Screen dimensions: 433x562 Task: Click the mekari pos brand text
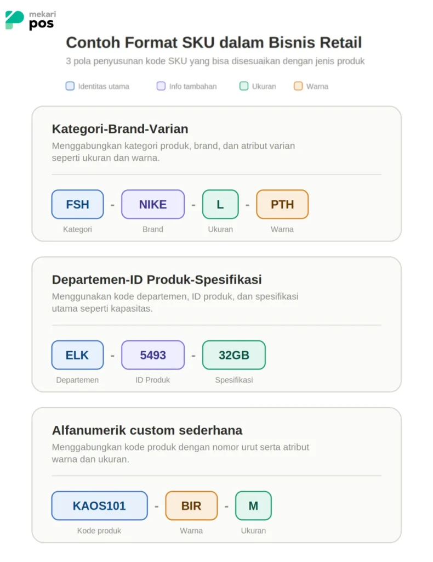(42, 20)
